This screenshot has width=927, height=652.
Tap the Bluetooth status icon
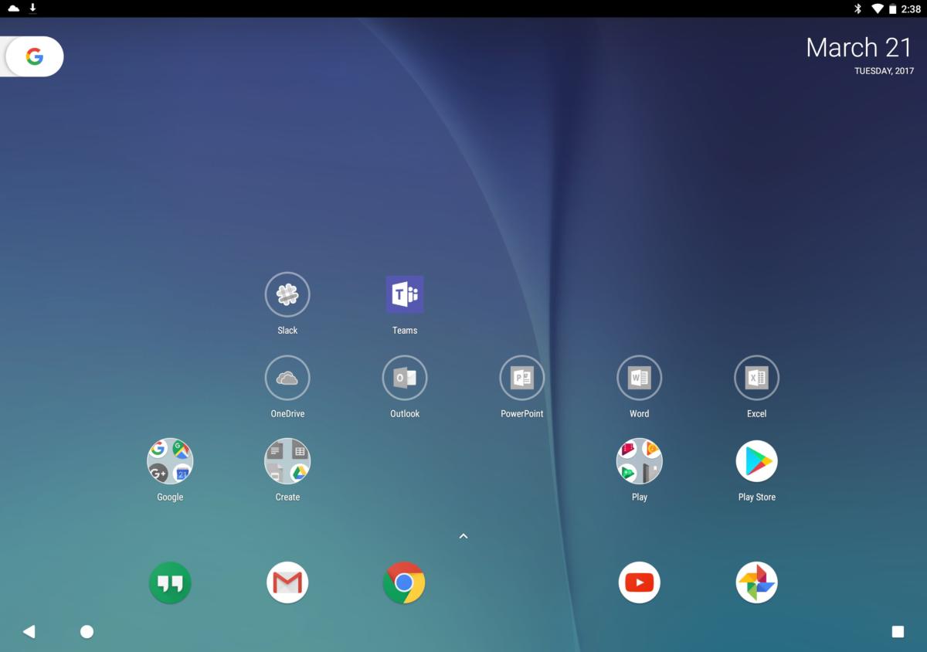pyautogui.click(x=857, y=8)
